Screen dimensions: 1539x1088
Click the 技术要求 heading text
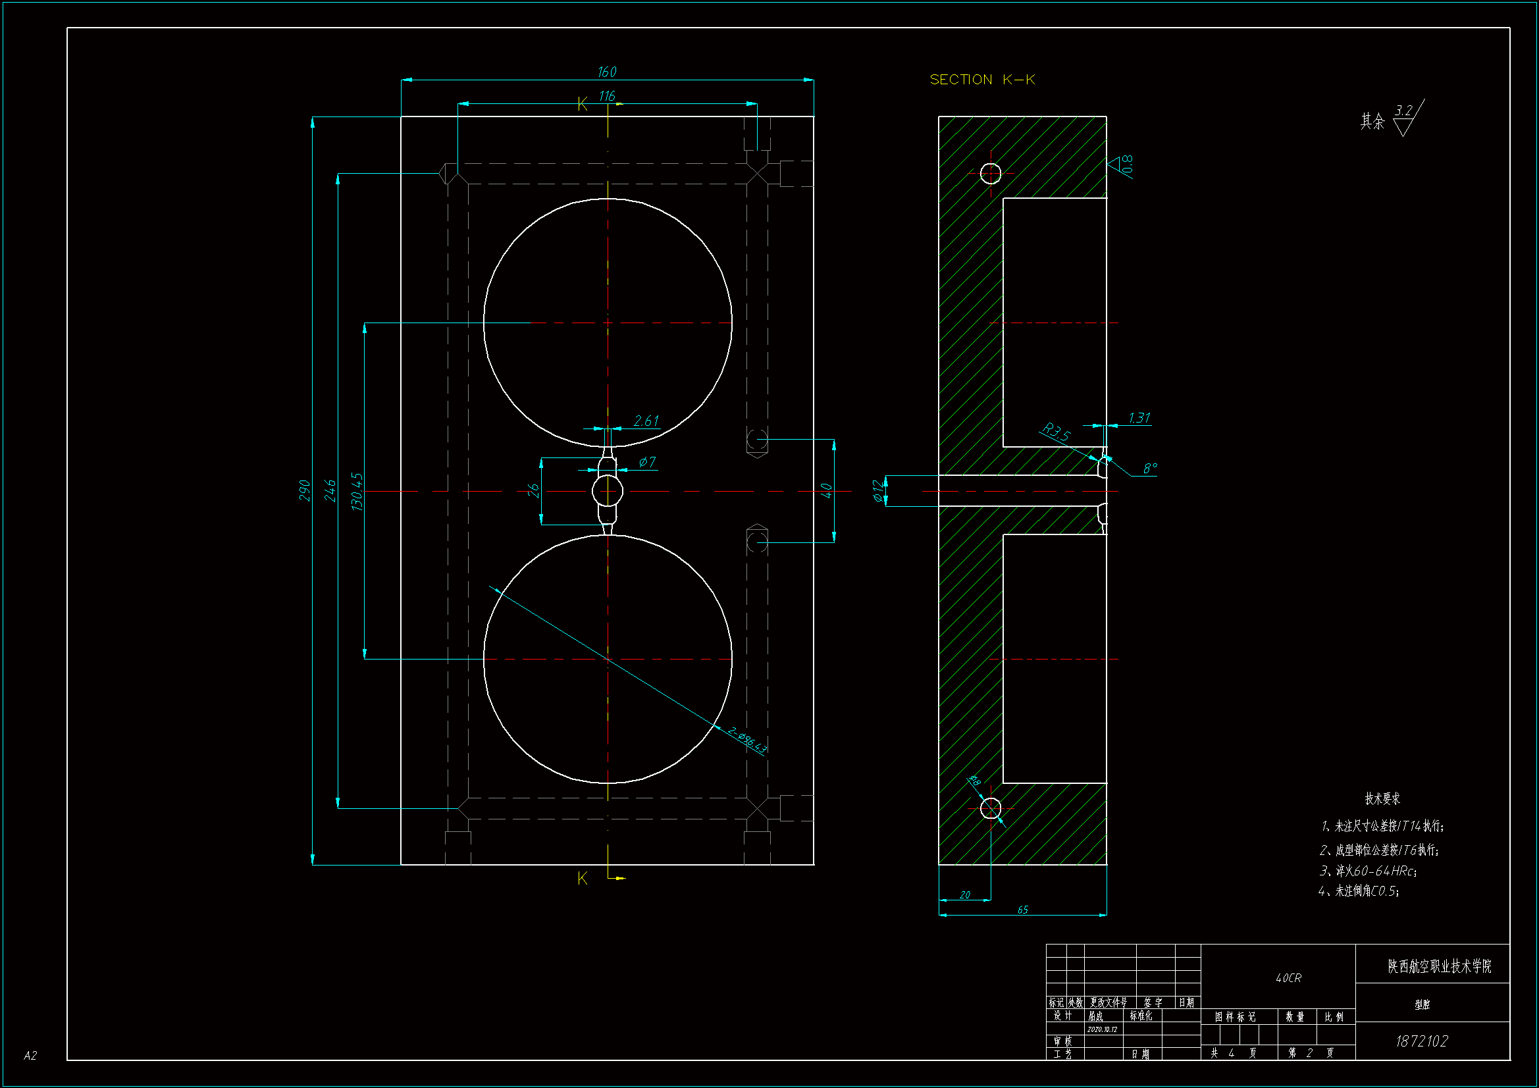1382,799
